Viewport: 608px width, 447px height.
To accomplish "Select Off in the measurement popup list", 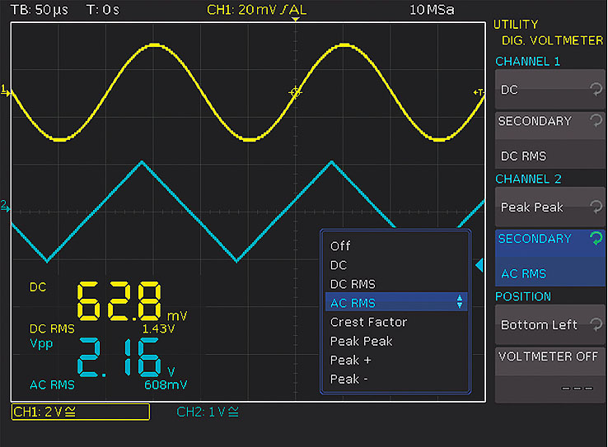I will pos(340,246).
